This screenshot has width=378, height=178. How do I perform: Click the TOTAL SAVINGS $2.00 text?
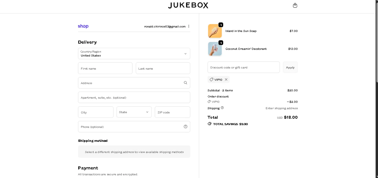click(231, 124)
